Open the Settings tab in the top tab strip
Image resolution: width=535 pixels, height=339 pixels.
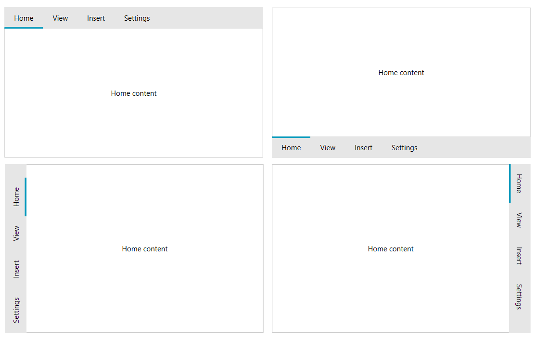(137, 18)
